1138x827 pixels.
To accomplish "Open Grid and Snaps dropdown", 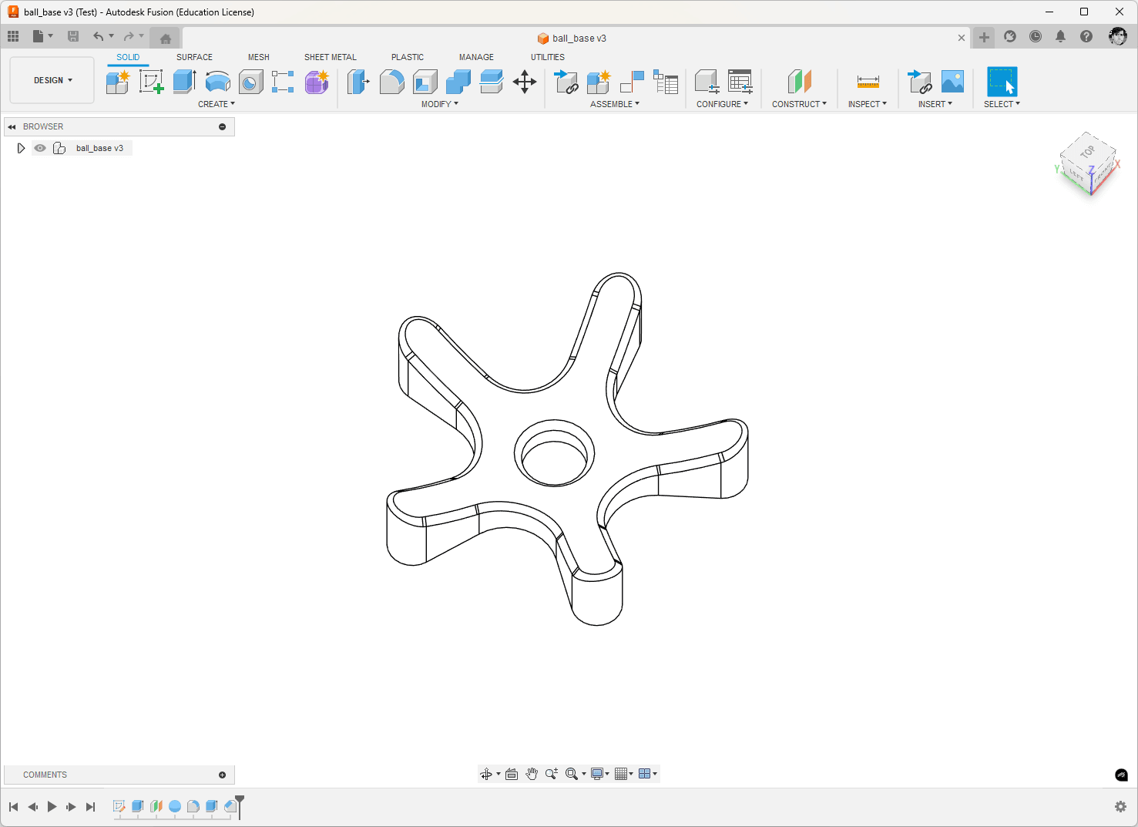I will 624,774.
